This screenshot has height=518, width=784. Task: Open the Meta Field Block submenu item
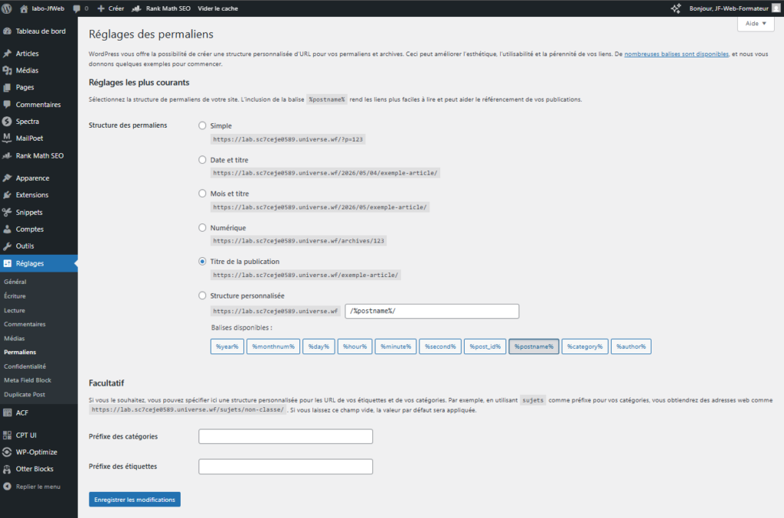click(x=28, y=380)
